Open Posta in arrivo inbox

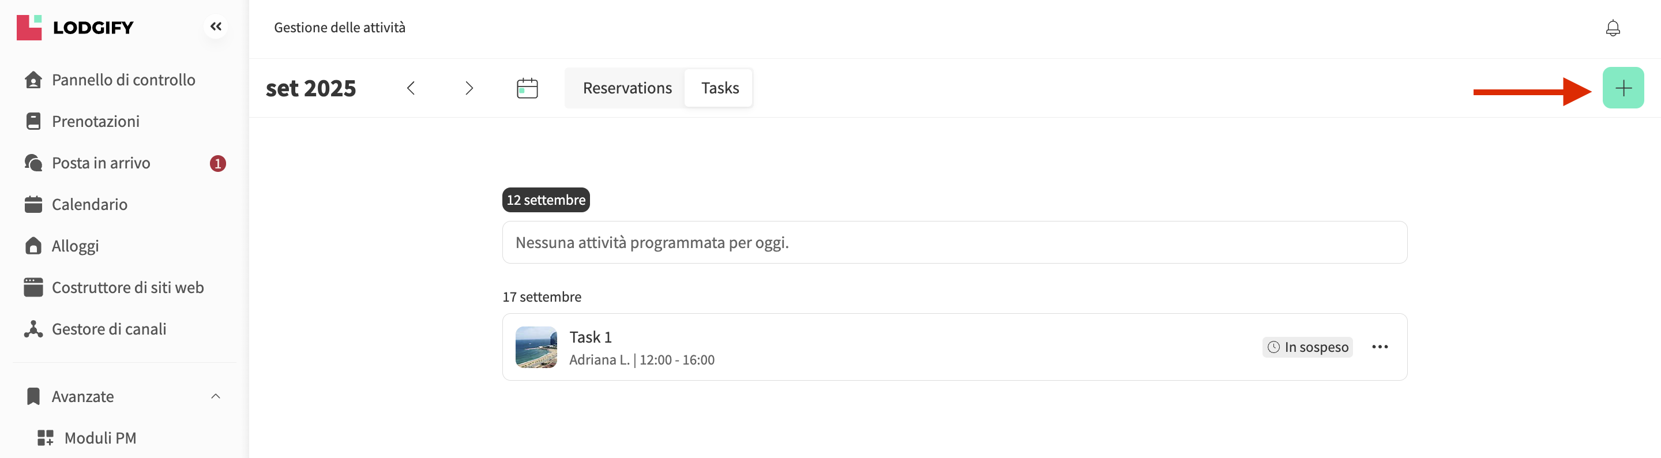[100, 163]
